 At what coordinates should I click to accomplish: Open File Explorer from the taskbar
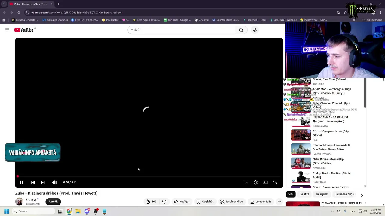click(x=78, y=211)
